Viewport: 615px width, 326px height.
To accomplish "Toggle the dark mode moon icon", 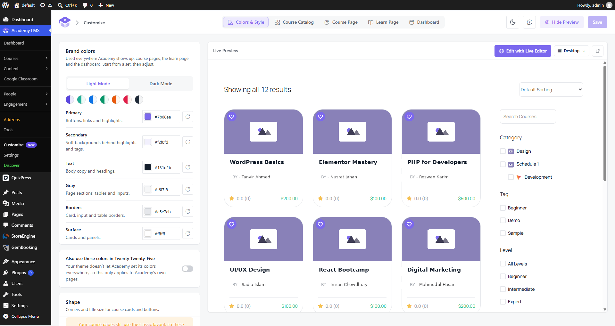I will (513, 22).
